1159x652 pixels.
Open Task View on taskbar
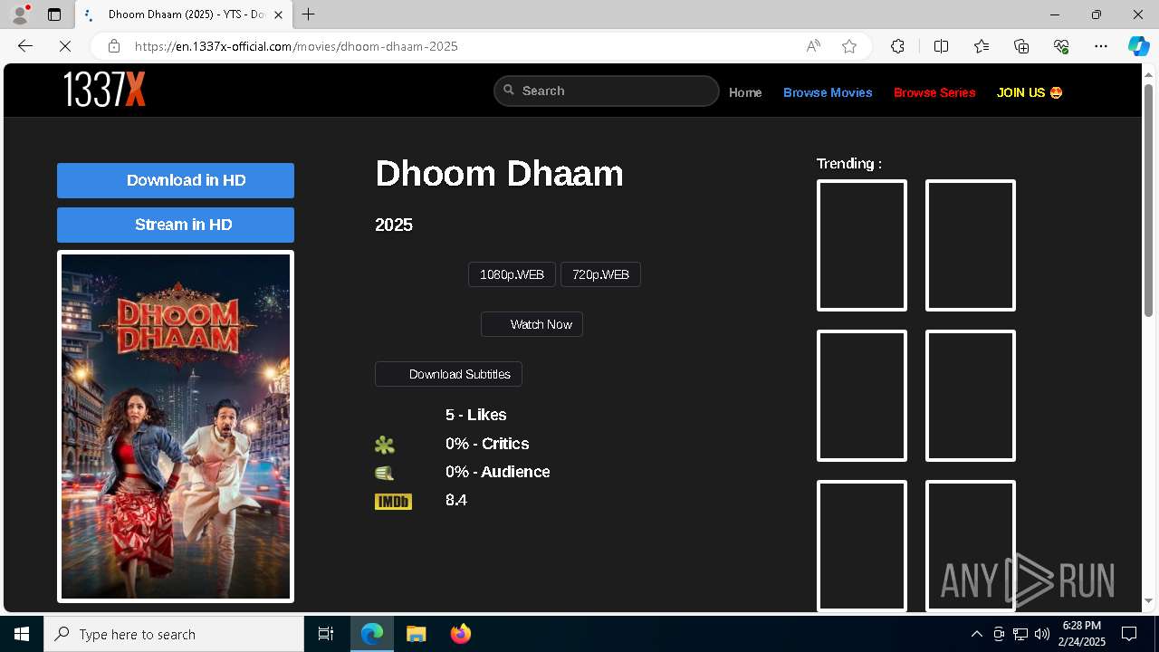pos(326,634)
